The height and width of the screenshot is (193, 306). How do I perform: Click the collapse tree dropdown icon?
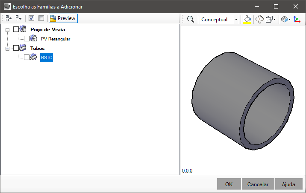(19, 18)
